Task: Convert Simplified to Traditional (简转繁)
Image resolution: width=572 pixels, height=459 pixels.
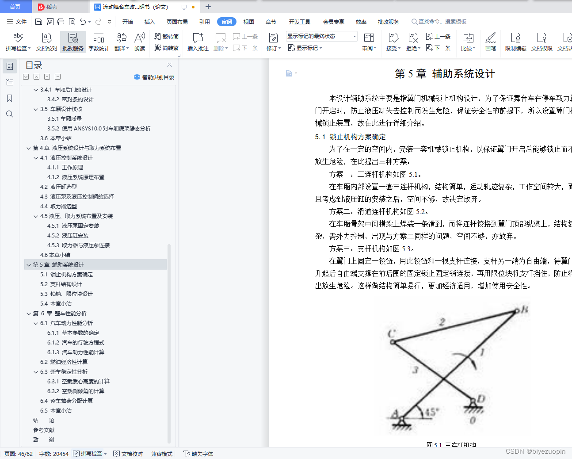Action: coord(166,48)
